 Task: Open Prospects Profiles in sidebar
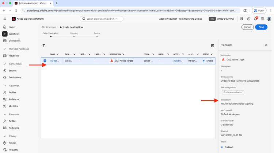pos(12,121)
